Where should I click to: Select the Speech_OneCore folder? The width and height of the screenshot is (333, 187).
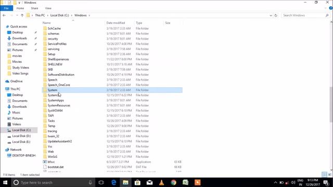[59, 85]
